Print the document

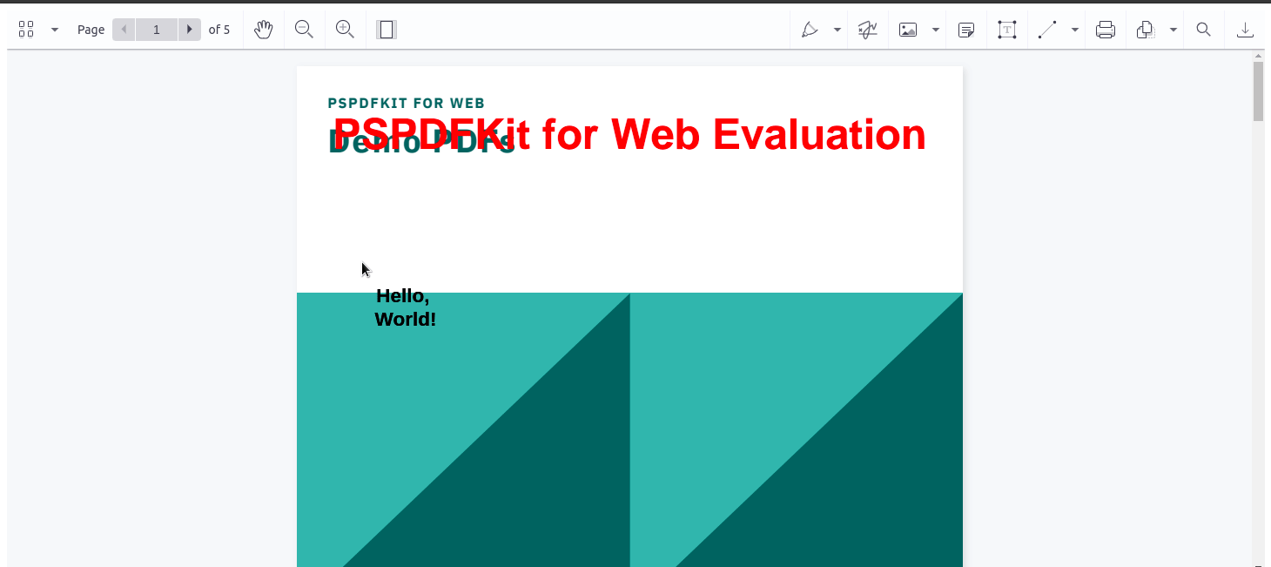click(x=1106, y=29)
